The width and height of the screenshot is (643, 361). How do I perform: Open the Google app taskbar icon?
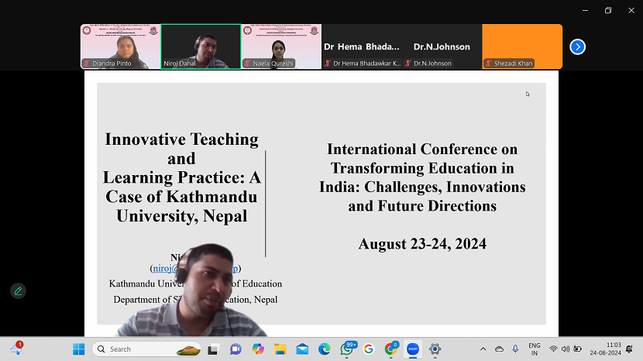369,349
